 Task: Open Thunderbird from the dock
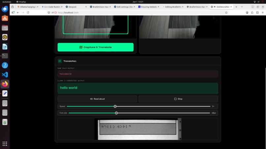pos(5,9)
